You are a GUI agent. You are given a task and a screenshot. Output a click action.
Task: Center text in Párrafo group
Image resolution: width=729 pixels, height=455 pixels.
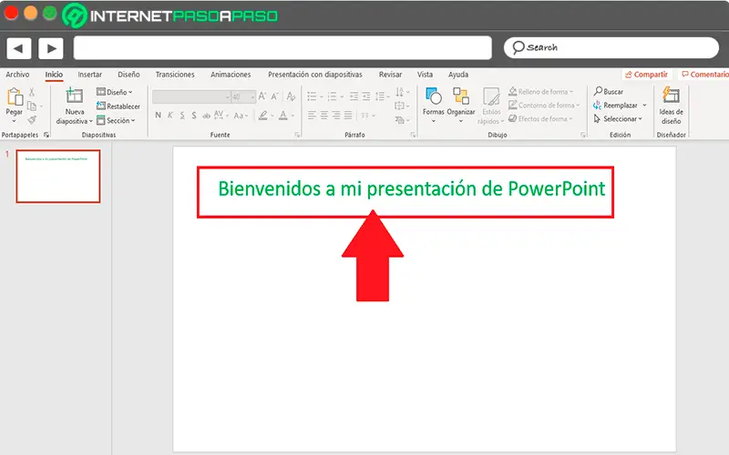click(x=324, y=116)
